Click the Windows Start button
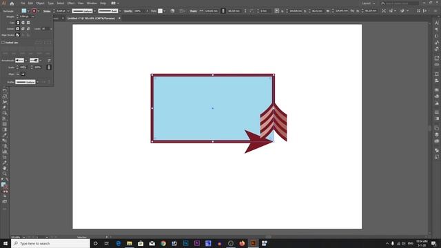Screen dimensions: 441x248 click(x=6, y=243)
